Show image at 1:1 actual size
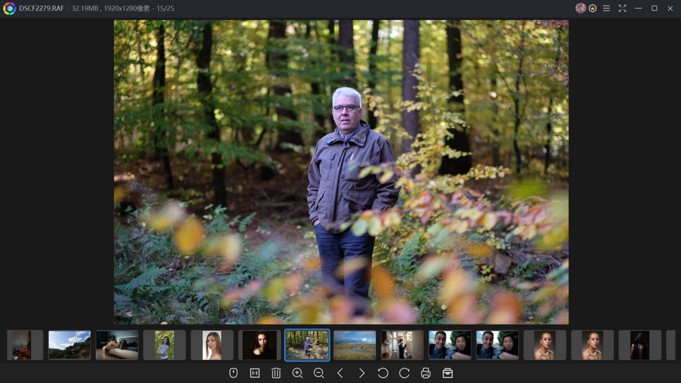Image resolution: width=681 pixels, height=383 pixels. pos(255,373)
